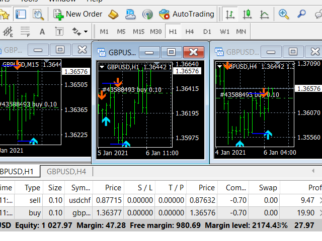The image size is (322, 241).
Task: Select the Text tool letter A
Action: coord(42,32)
